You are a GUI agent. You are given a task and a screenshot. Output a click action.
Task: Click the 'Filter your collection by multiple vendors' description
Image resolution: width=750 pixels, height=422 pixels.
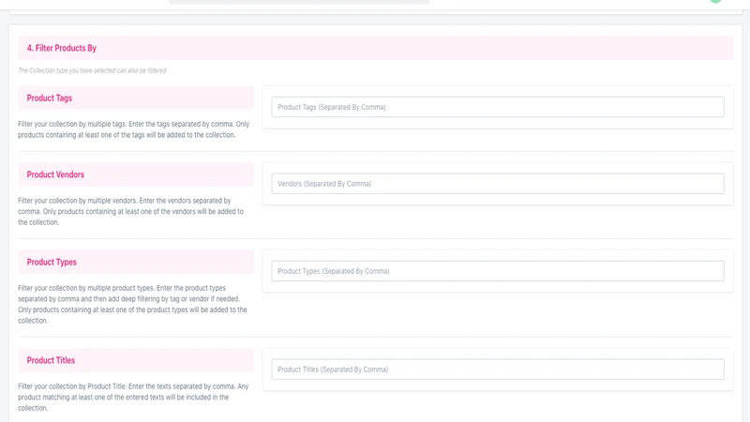(x=131, y=212)
